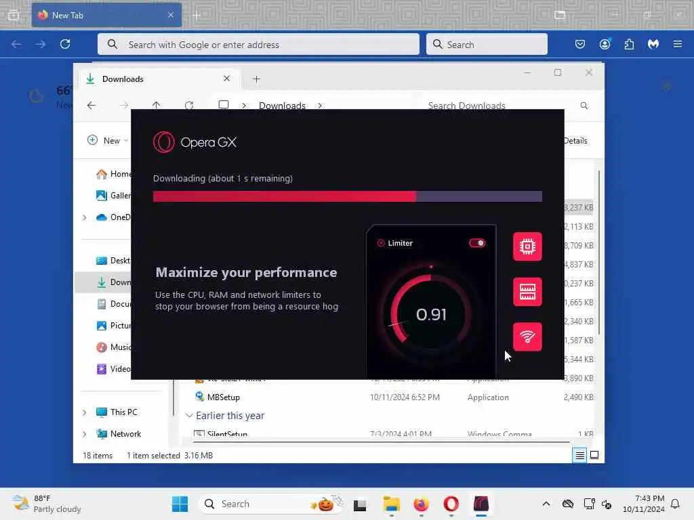Expand the Network tree node
Image resolution: width=694 pixels, height=520 pixels.
(x=84, y=434)
